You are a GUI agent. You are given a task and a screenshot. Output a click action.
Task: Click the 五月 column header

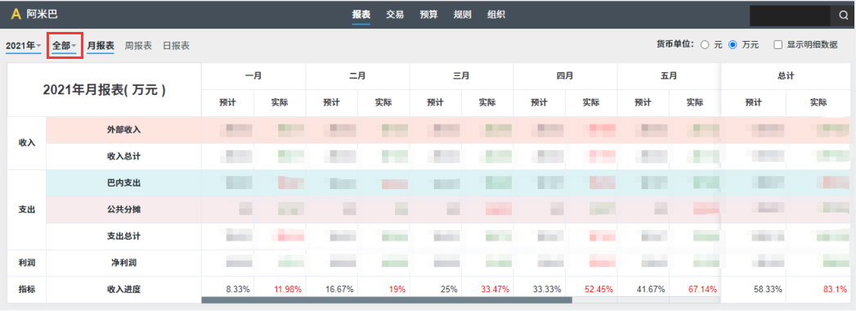[x=670, y=76]
